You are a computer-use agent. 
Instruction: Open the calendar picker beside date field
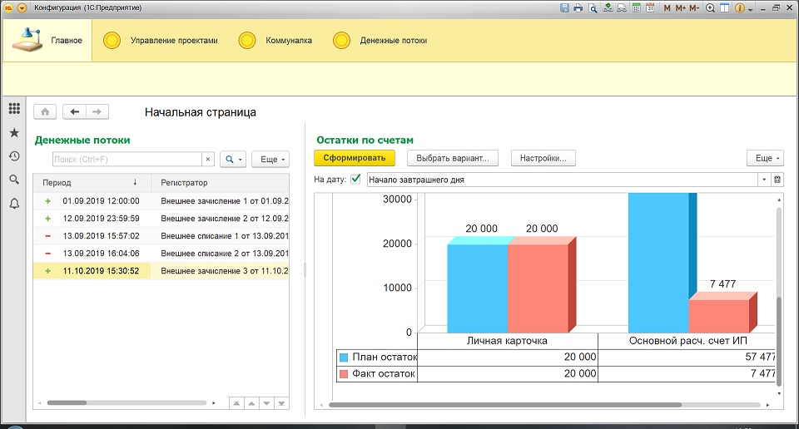[777, 179]
